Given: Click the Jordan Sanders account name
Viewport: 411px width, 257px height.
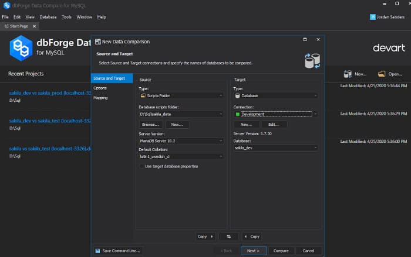Looking at the screenshot, I should [x=390, y=17].
